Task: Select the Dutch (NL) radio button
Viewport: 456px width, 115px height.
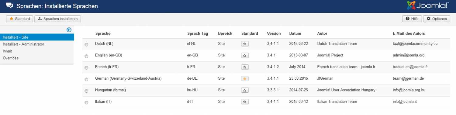Action: 86,45
